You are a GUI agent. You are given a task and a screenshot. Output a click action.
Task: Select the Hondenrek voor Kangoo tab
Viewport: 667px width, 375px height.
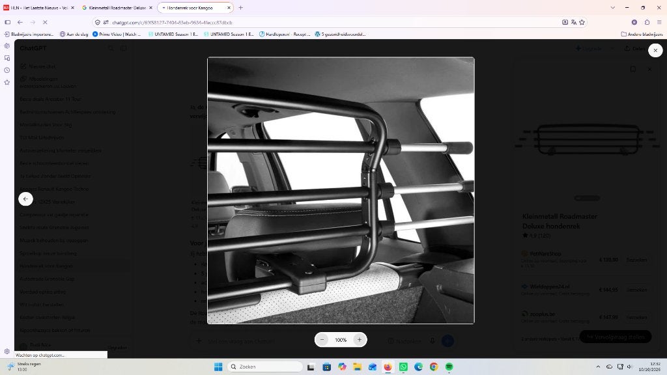pyautogui.click(x=195, y=8)
